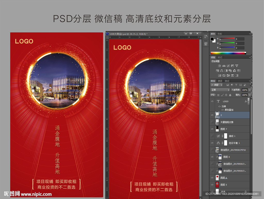Add a Gradient Map adjustment icon
This screenshot has width=264, height=199.
(x=237, y=75)
